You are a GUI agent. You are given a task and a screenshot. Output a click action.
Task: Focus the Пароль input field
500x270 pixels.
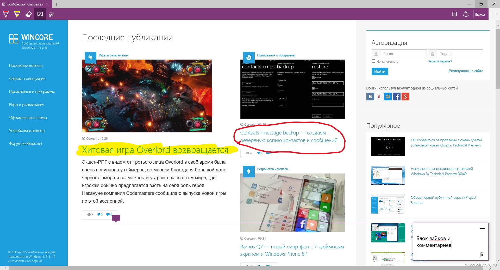(x=460, y=54)
